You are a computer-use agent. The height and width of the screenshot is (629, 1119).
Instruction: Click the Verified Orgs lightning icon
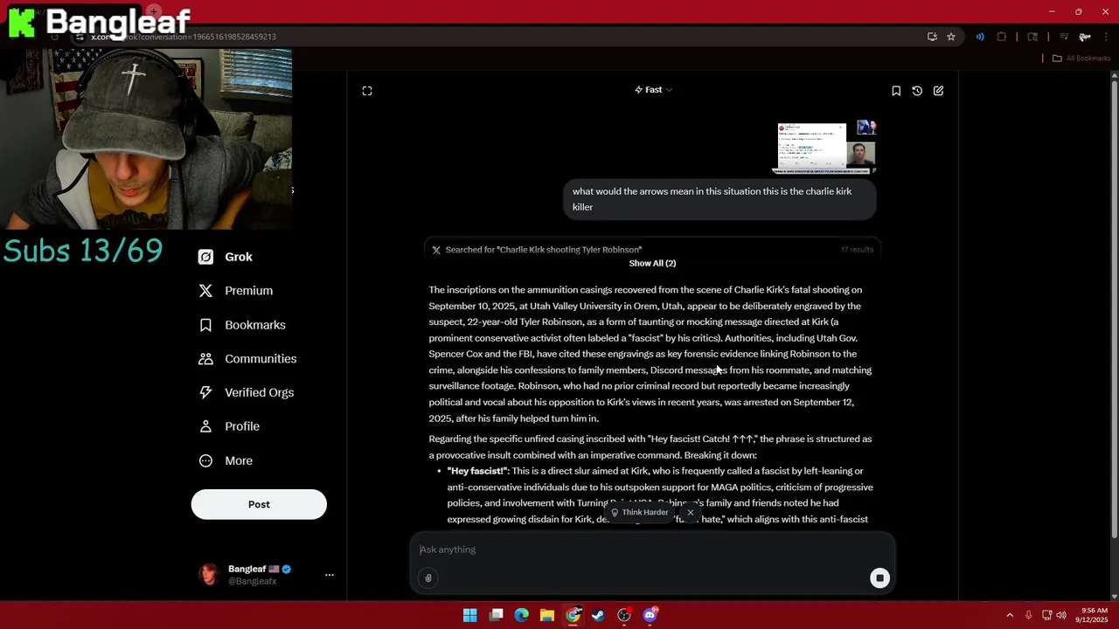coord(205,392)
